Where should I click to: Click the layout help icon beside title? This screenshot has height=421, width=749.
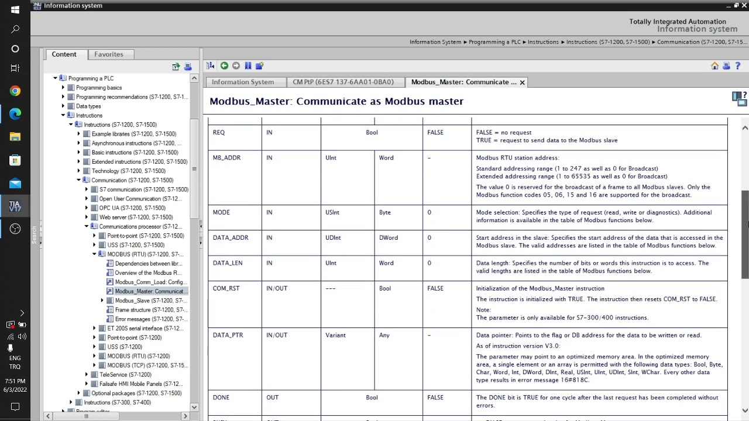point(740,98)
